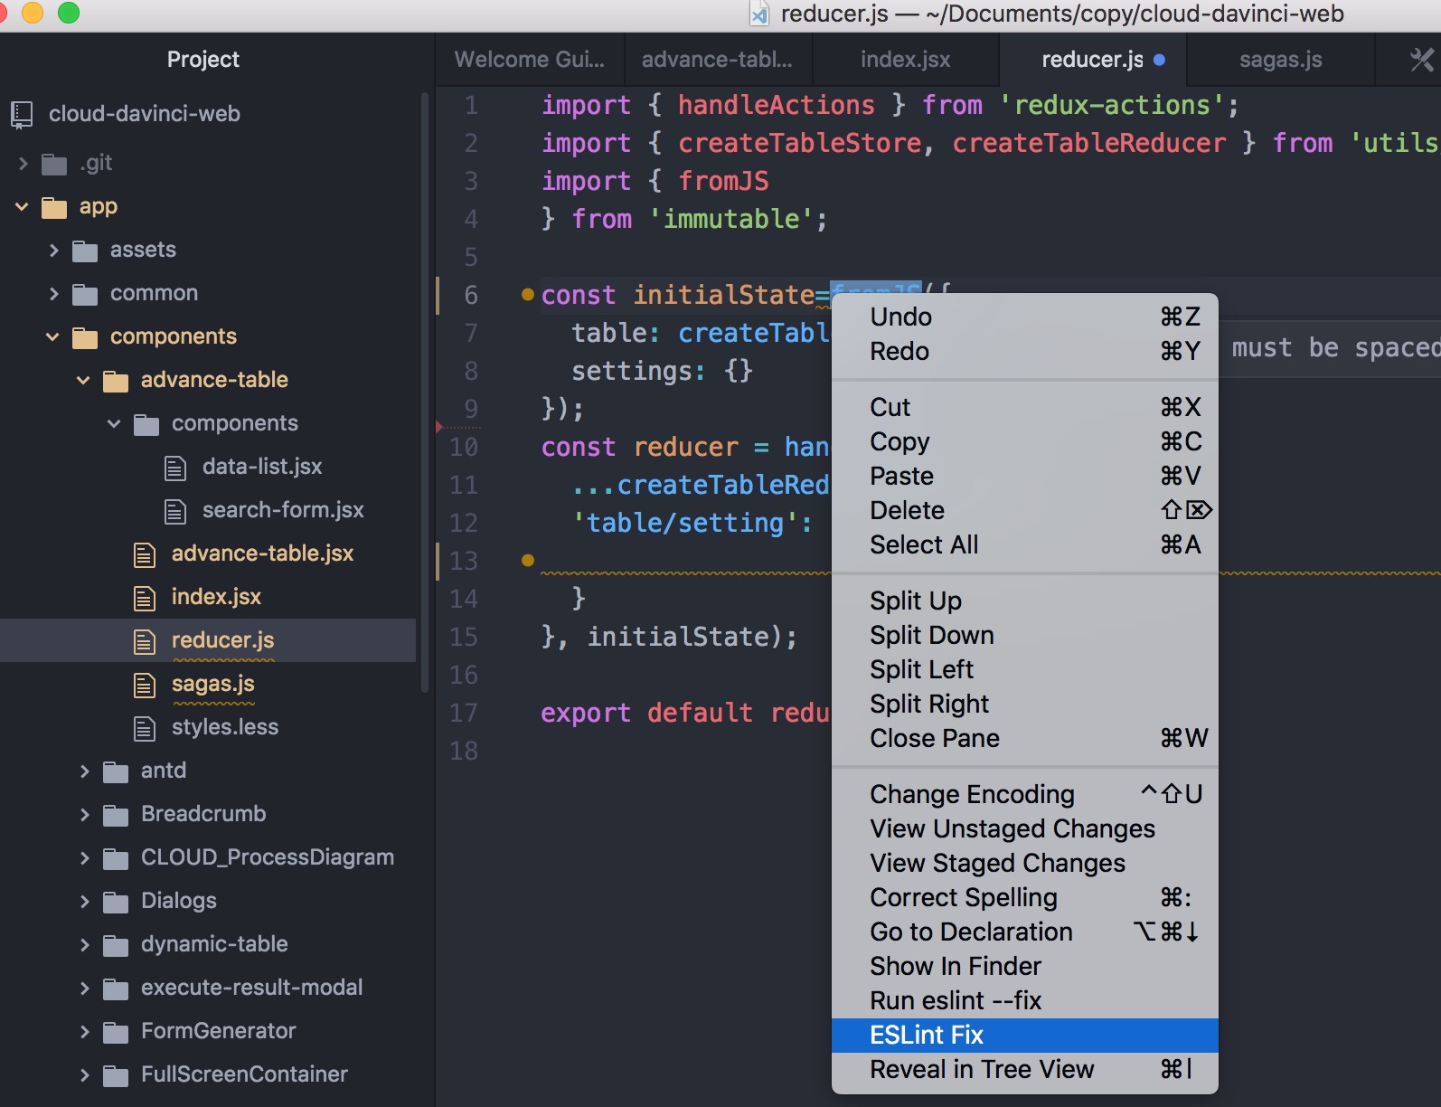Click the assets folder icon
The height and width of the screenshot is (1107, 1441).
point(85,251)
